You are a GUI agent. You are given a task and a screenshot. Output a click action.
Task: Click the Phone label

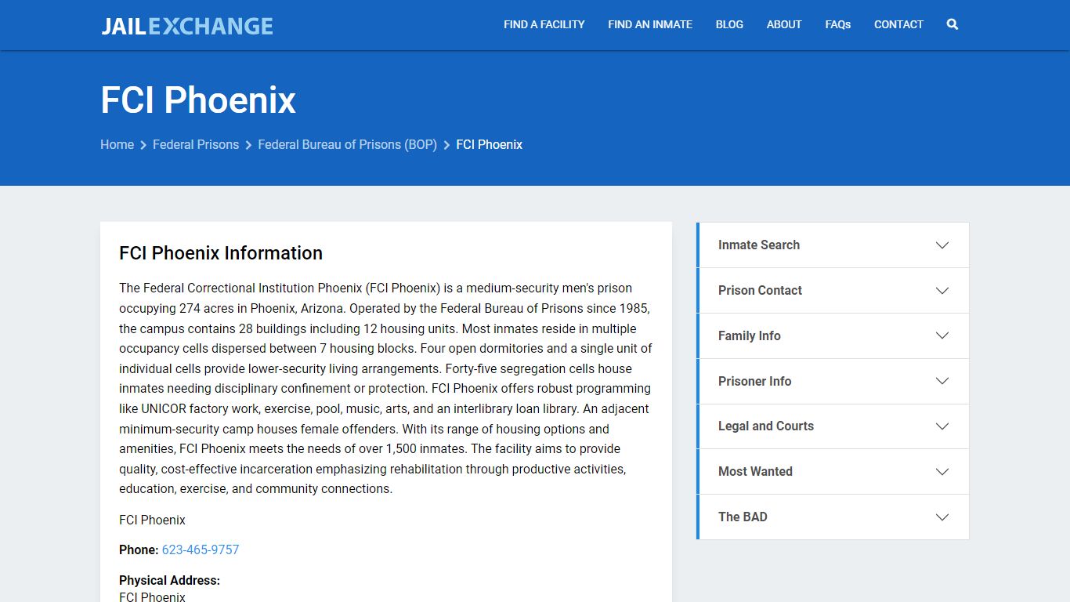[x=139, y=549]
